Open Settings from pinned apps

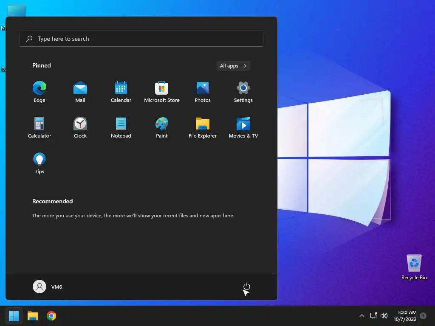pos(243,92)
